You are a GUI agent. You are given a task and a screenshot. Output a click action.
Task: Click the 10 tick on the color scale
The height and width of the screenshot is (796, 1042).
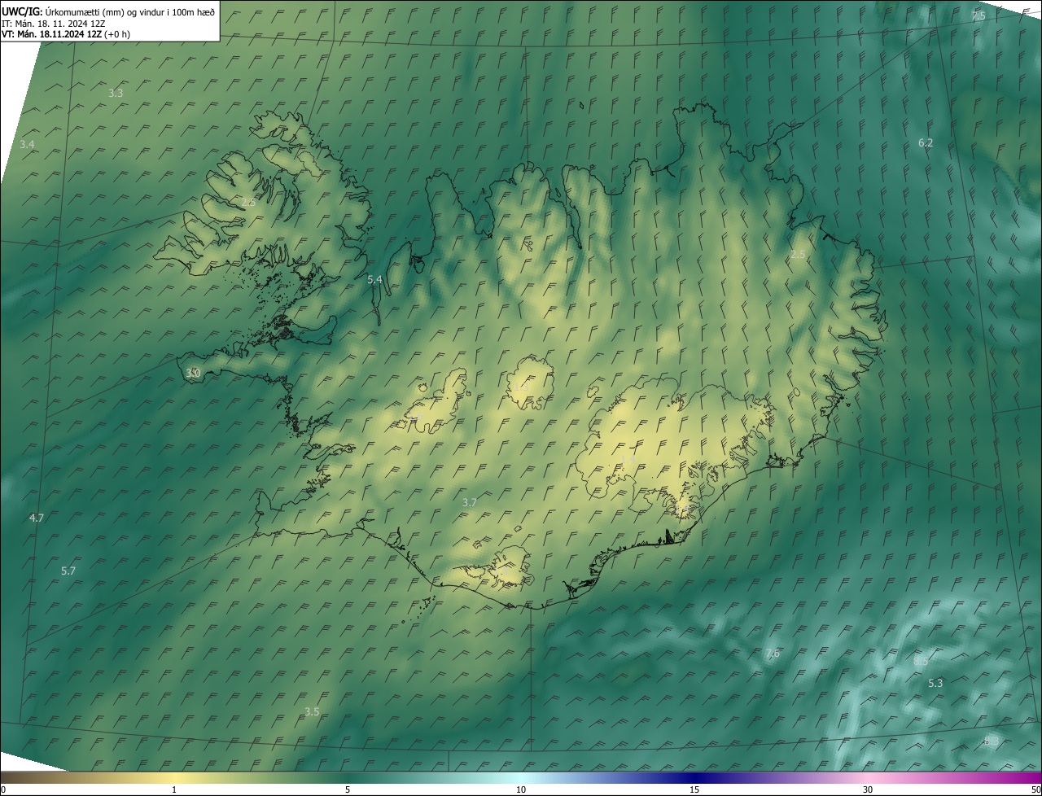521,789
